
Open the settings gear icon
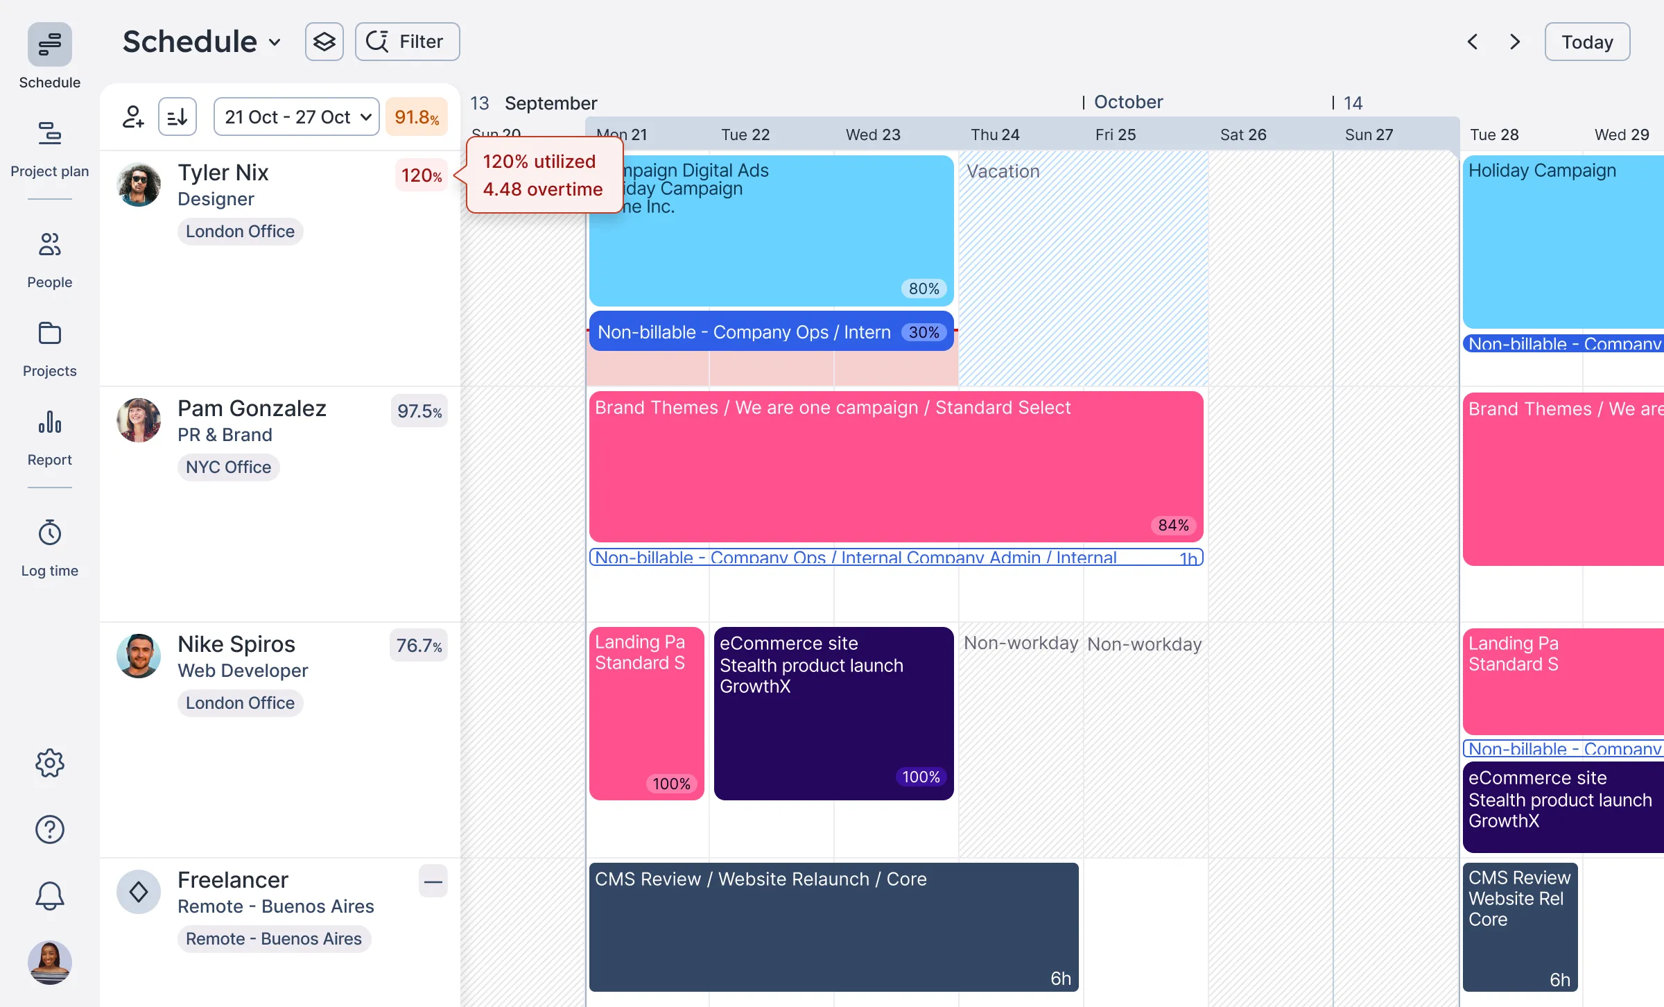pyautogui.click(x=49, y=763)
